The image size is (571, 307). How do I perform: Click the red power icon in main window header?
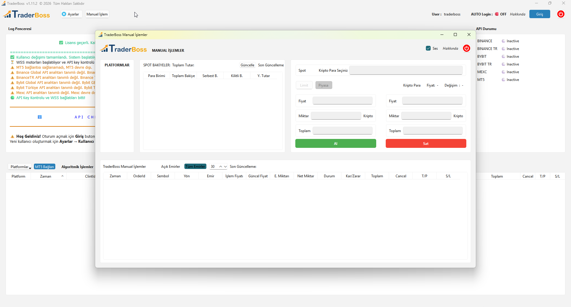tap(561, 14)
